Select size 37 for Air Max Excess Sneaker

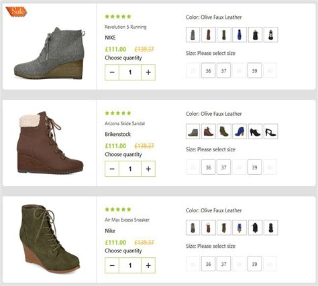pyautogui.click(x=223, y=264)
